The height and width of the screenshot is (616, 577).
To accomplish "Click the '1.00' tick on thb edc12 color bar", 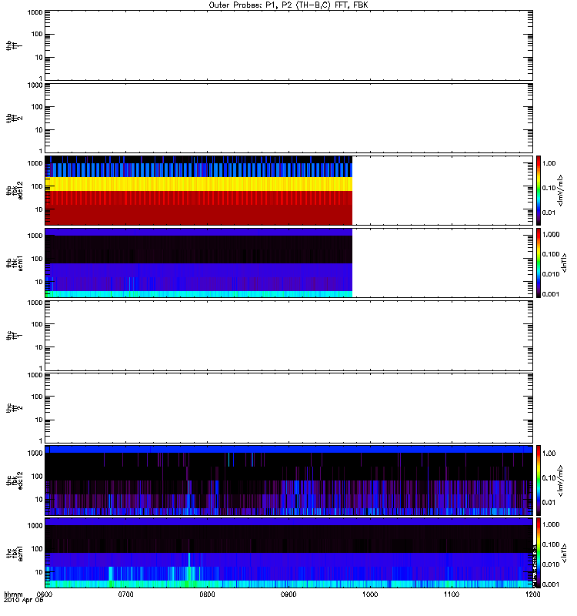I will click(549, 163).
